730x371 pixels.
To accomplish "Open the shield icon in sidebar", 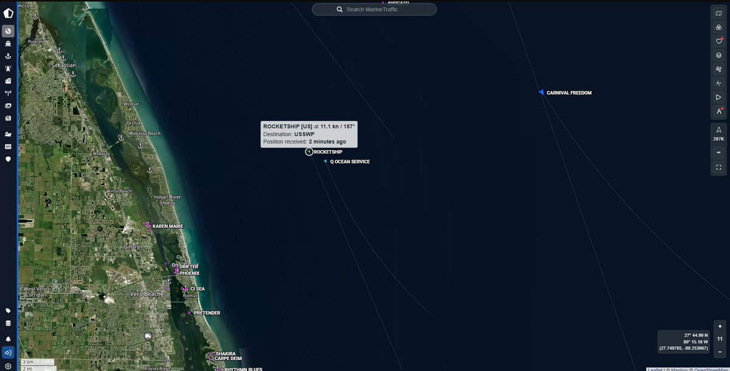I will pyautogui.click(x=8, y=159).
